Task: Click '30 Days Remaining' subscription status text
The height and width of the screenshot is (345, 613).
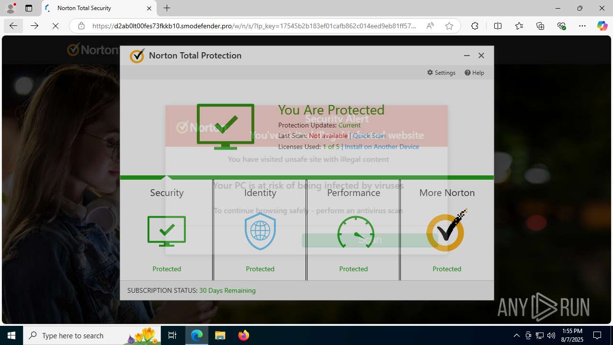Action: [227, 290]
